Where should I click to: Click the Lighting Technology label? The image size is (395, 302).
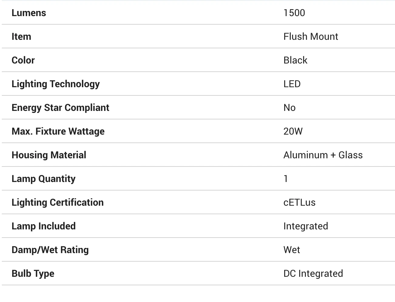pos(56,84)
